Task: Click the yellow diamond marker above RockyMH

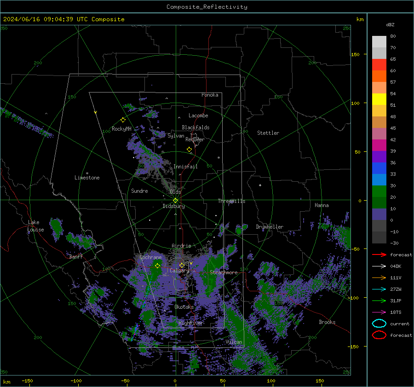Action: 123,120
